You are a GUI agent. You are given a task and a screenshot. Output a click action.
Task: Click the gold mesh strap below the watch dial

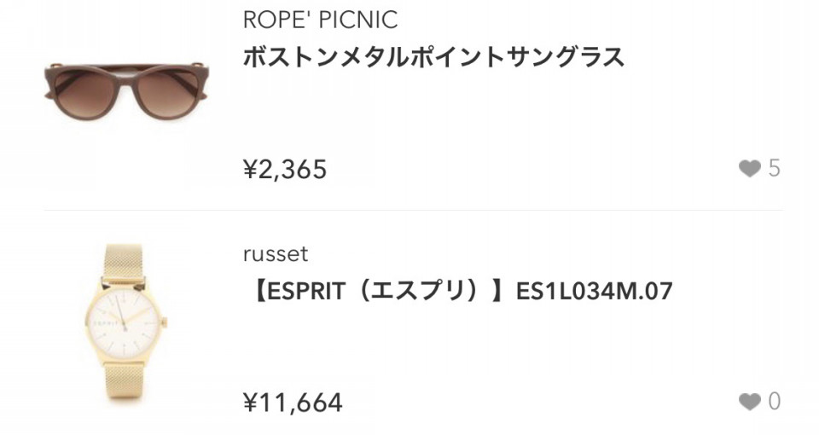coord(123,382)
